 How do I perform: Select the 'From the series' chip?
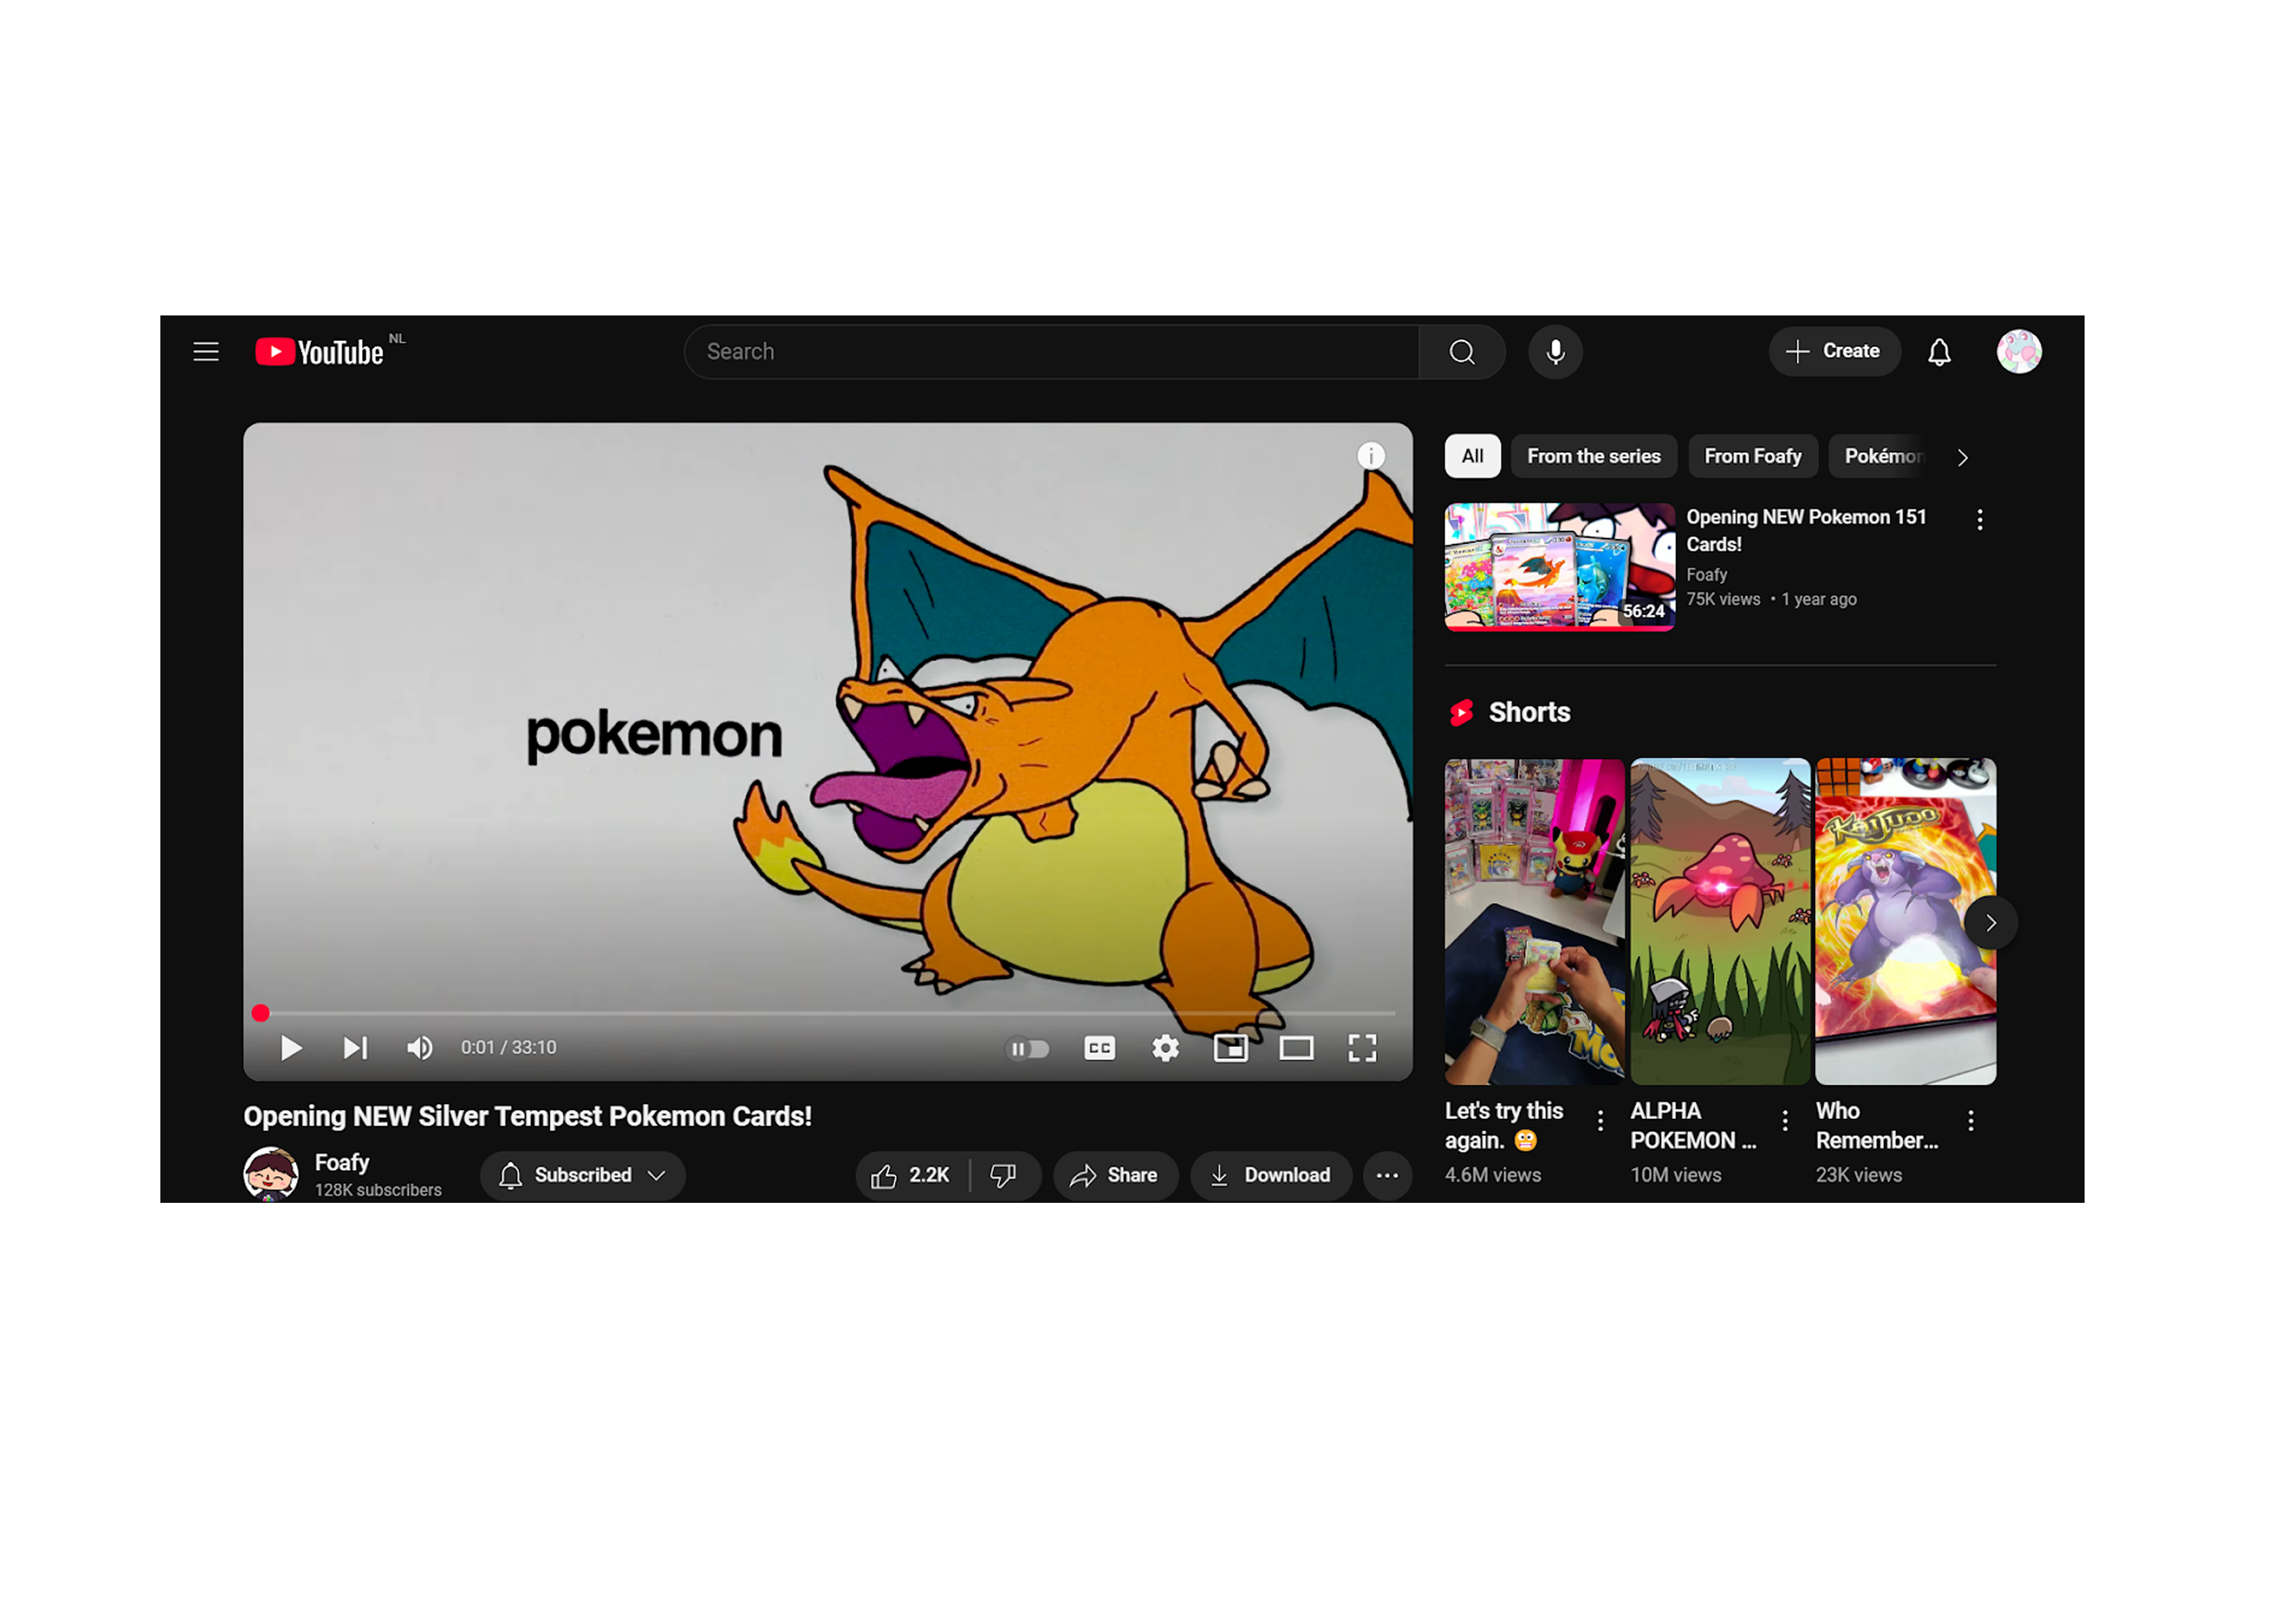click(x=1593, y=456)
